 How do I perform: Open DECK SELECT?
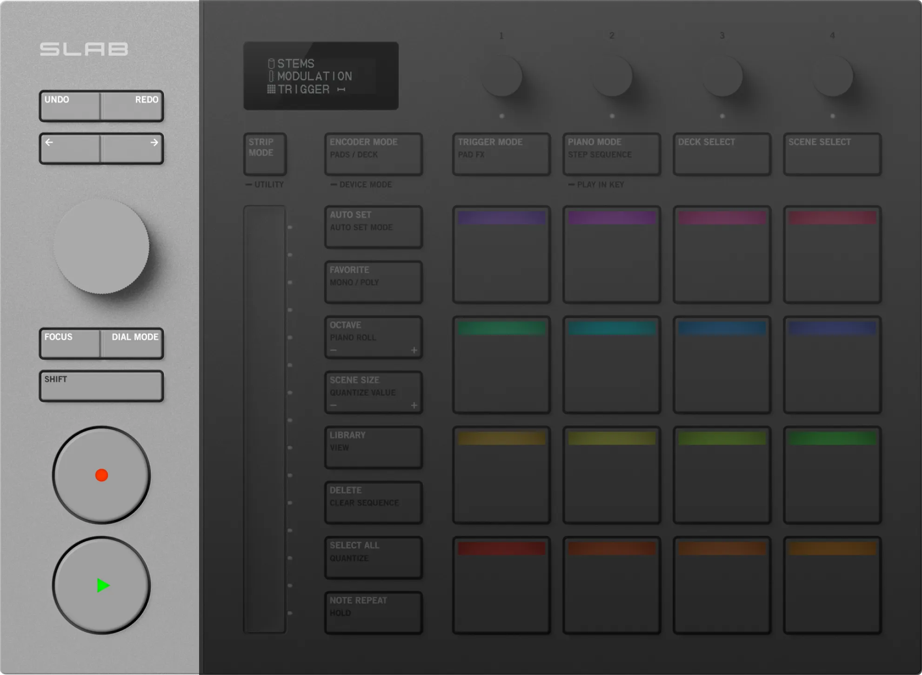(722, 153)
